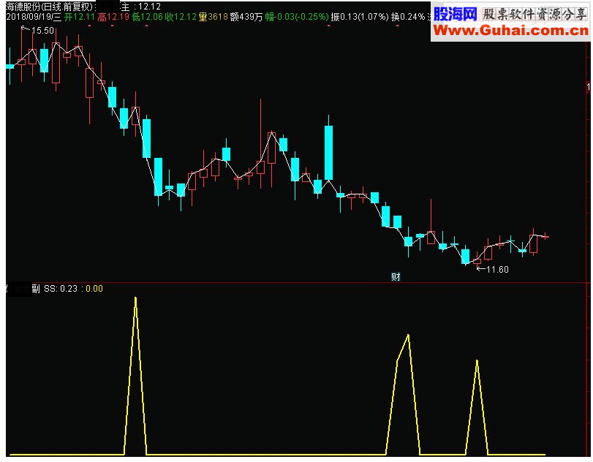Click the 15.50 highest price label
593x462 pixels.
tap(42, 30)
